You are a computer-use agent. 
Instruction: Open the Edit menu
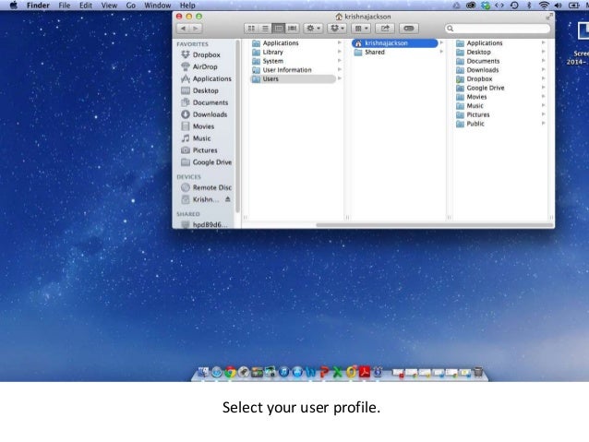[x=86, y=6]
